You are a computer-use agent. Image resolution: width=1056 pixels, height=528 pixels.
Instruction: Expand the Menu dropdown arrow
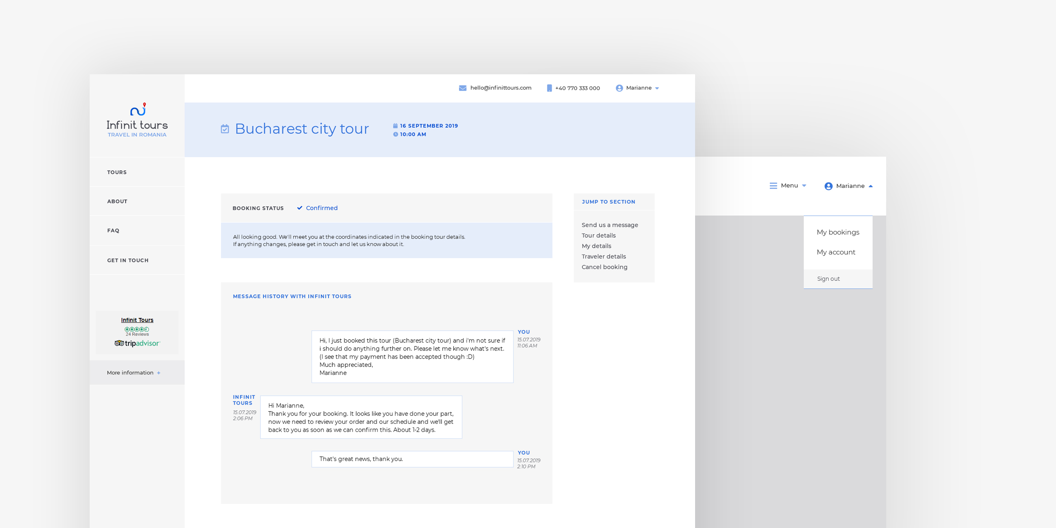(804, 186)
